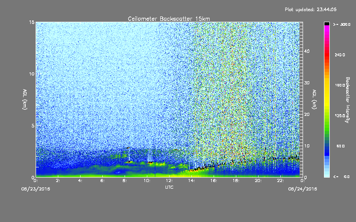Image resolution: width=356 pixels, height=222 pixels.
Task: Click the '16:' hour tick label
Action: coord(214,181)
